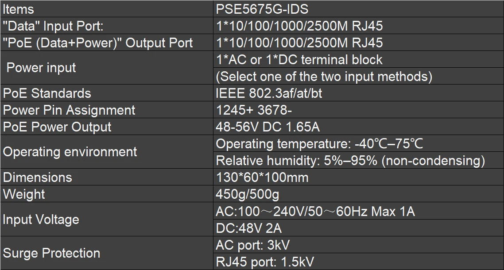The width and height of the screenshot is (504, 270).
Task: Click the PSE5675G-IDS model name cell
Action: click(x=262, y=9)
